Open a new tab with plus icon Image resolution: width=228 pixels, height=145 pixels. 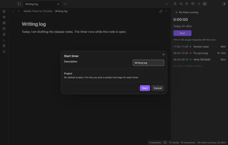pyautogui.click(x=65, y=4)
